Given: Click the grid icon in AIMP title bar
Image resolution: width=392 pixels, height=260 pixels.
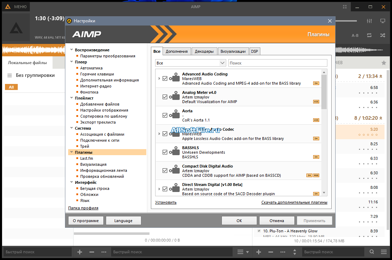Looking at the screenshot, I should (345, 7).
